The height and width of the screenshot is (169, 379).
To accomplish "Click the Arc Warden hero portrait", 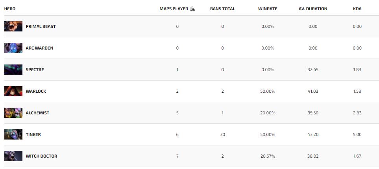I will [13, 48].
